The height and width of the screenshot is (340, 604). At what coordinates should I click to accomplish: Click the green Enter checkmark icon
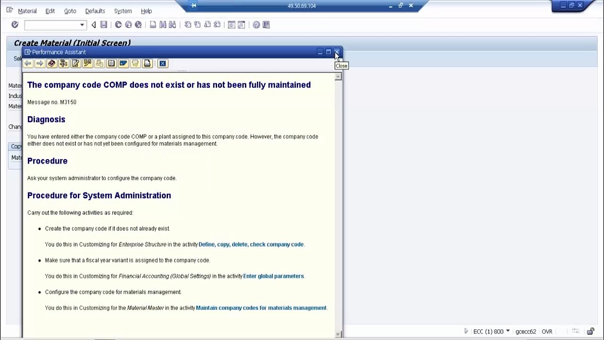coord(15,25)
